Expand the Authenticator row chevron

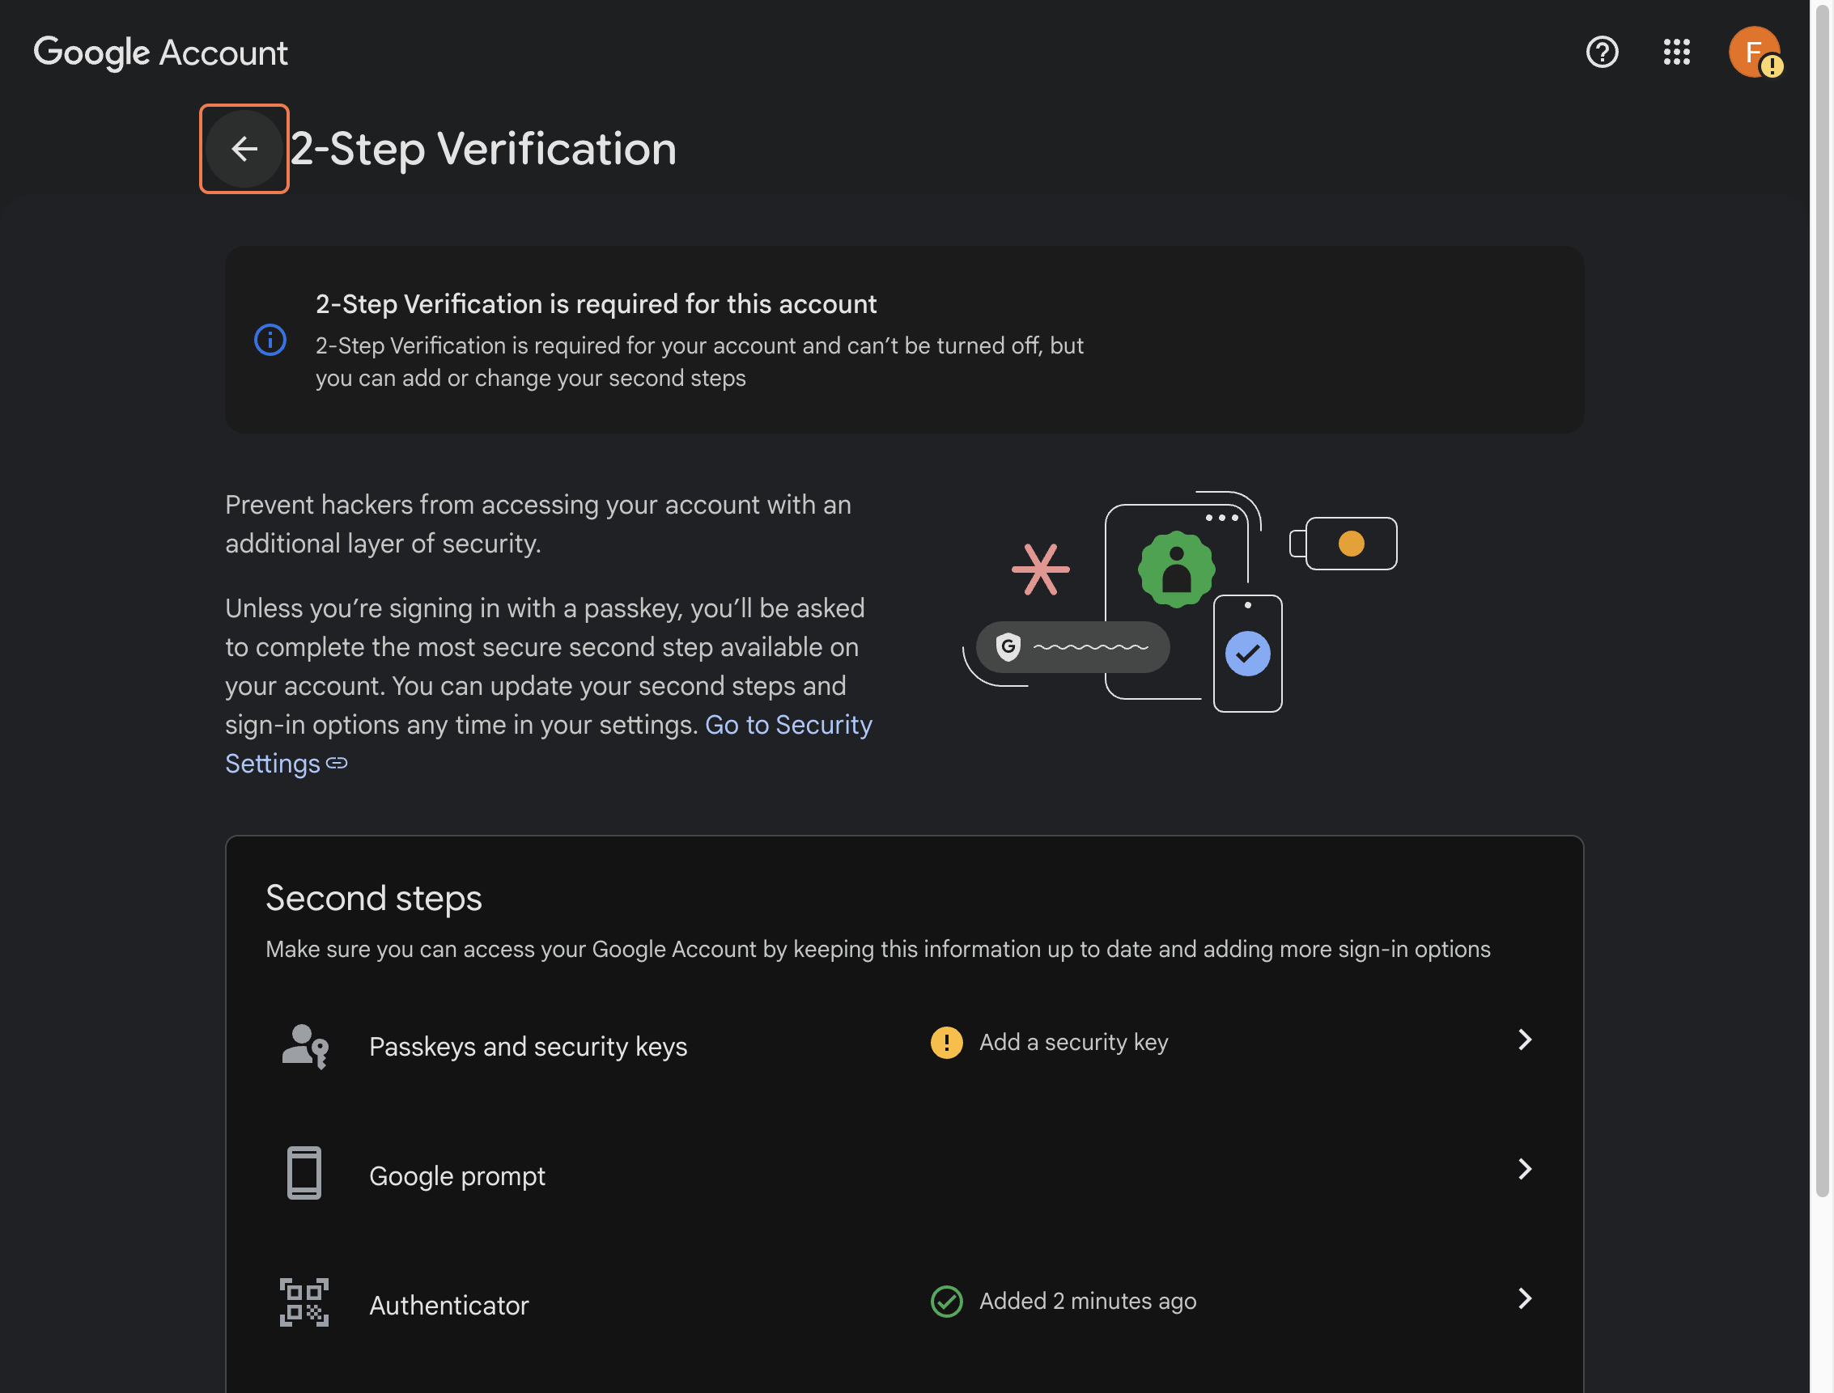[1524, 1298]
